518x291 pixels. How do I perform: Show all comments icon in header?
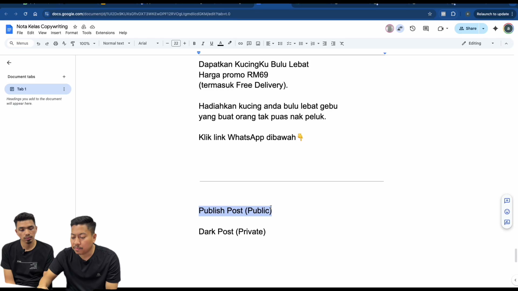[426, 29]
